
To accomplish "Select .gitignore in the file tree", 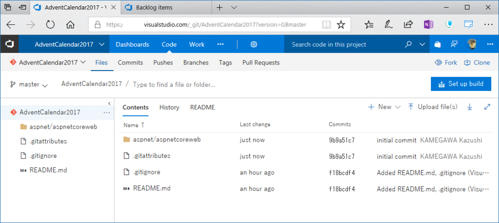I will [43, 156].
